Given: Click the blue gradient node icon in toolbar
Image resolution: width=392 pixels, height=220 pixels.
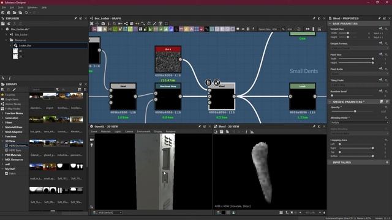Looking at the screenshot, I should (171, 29).
